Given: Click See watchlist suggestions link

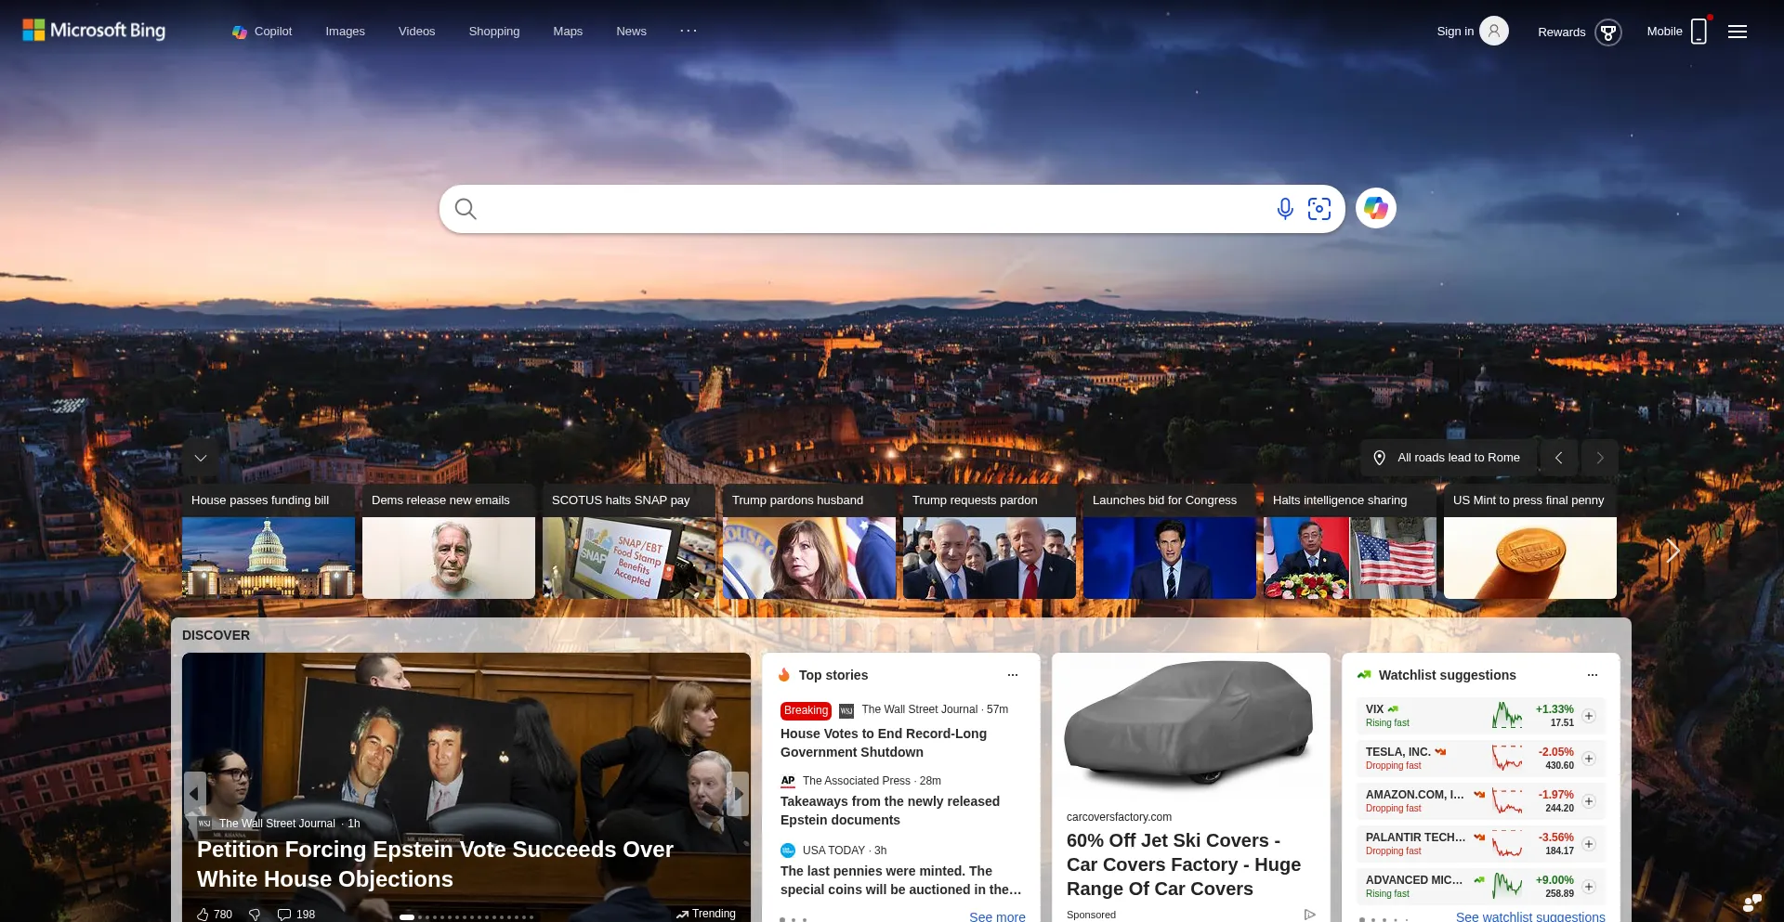Looking at the screenshot, I should click(1529, 916).
